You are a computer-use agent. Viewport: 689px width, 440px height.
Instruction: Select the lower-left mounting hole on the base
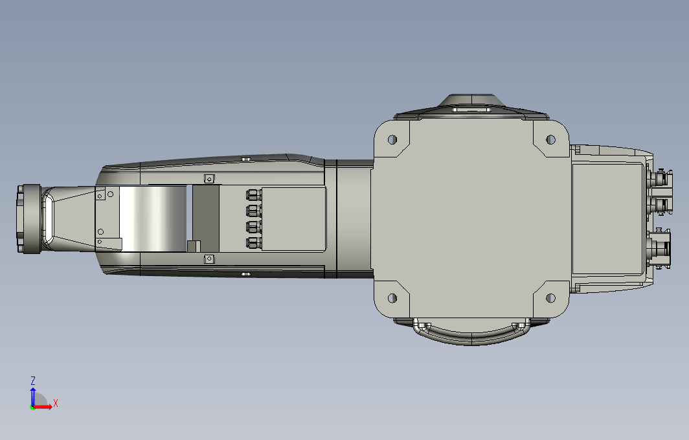click(392, 298)
